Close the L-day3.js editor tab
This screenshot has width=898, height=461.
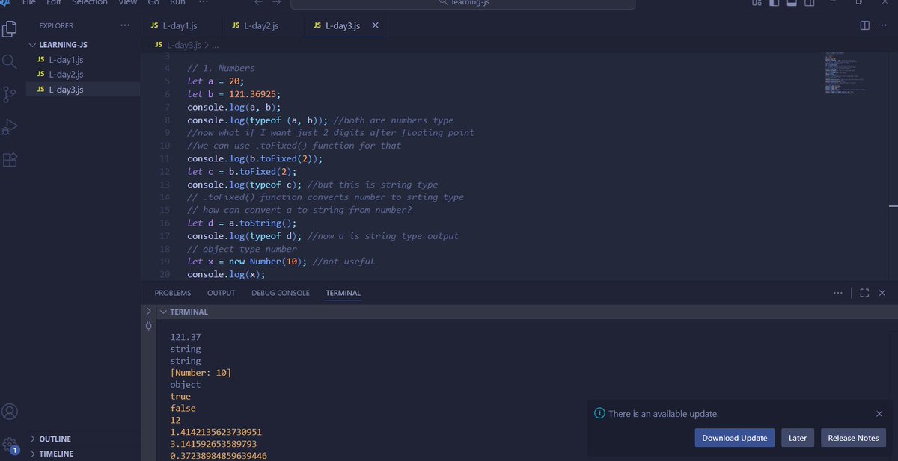(x=376, y=25)
